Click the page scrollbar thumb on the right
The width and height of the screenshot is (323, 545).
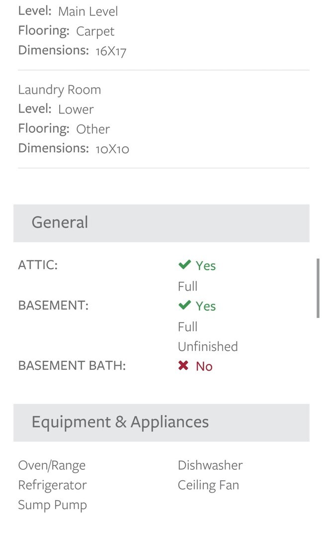point(318,288)
